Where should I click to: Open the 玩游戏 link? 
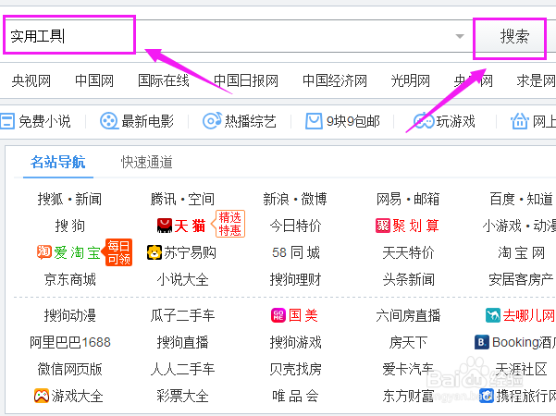pyautogui.click(x=456, y=121)
